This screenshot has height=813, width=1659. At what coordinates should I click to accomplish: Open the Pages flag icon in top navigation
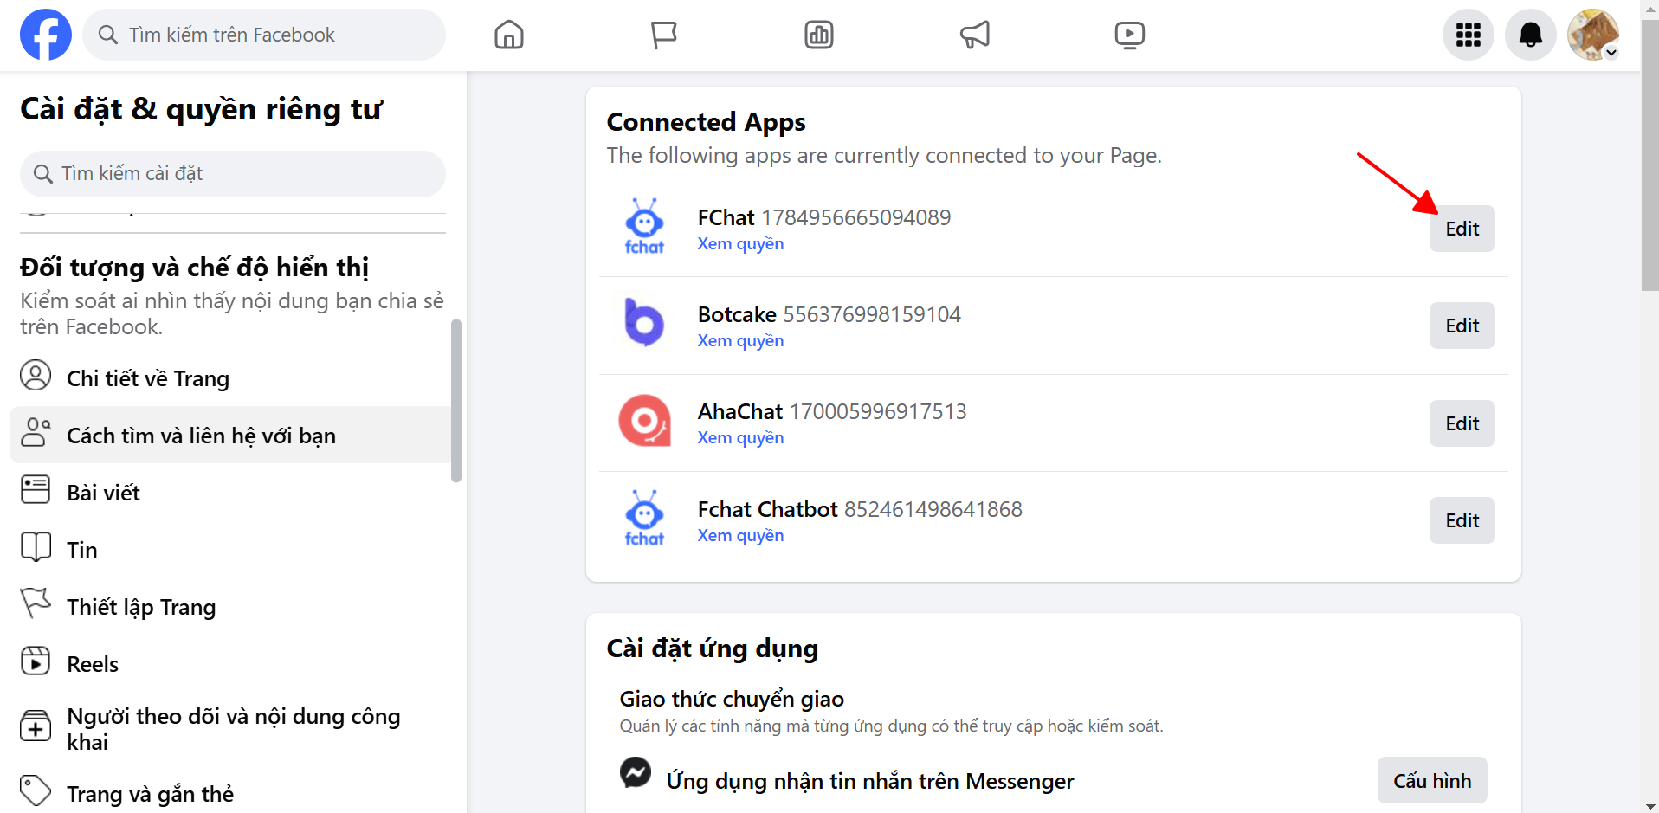pos(664,35)
